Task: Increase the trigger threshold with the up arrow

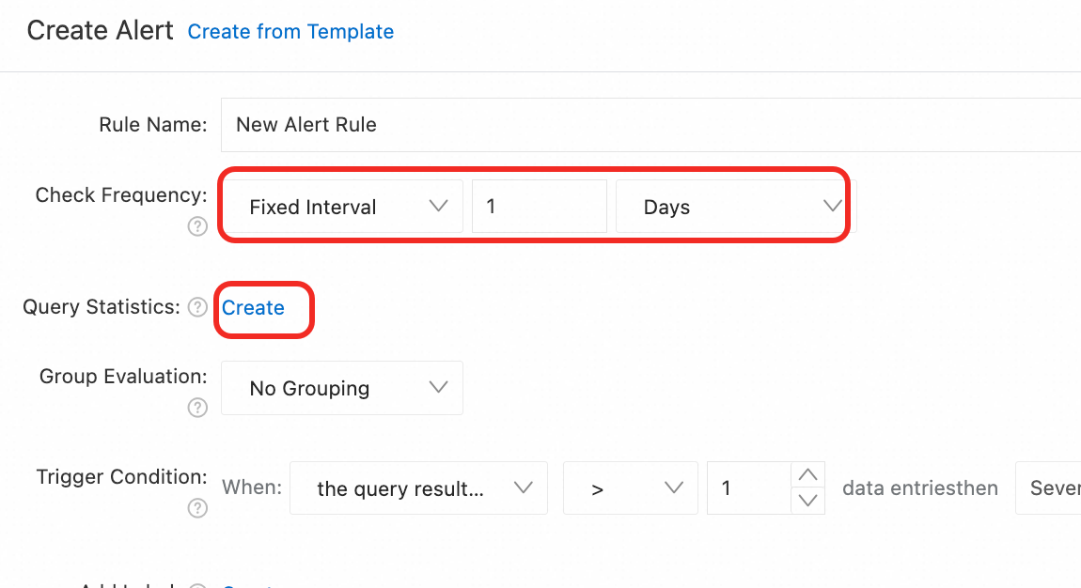Action: (x=807, y=474)
